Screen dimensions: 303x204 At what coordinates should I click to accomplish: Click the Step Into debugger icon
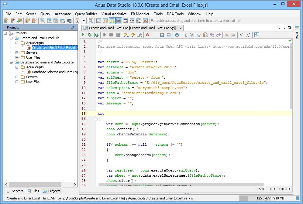click(x=126, y=35)
